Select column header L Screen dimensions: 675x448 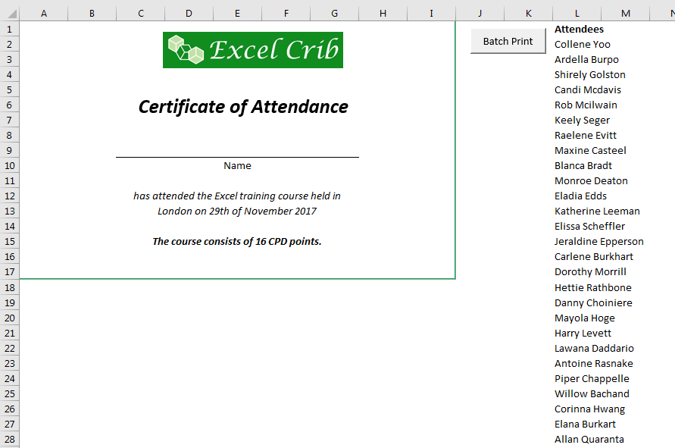tap(577, 13)
